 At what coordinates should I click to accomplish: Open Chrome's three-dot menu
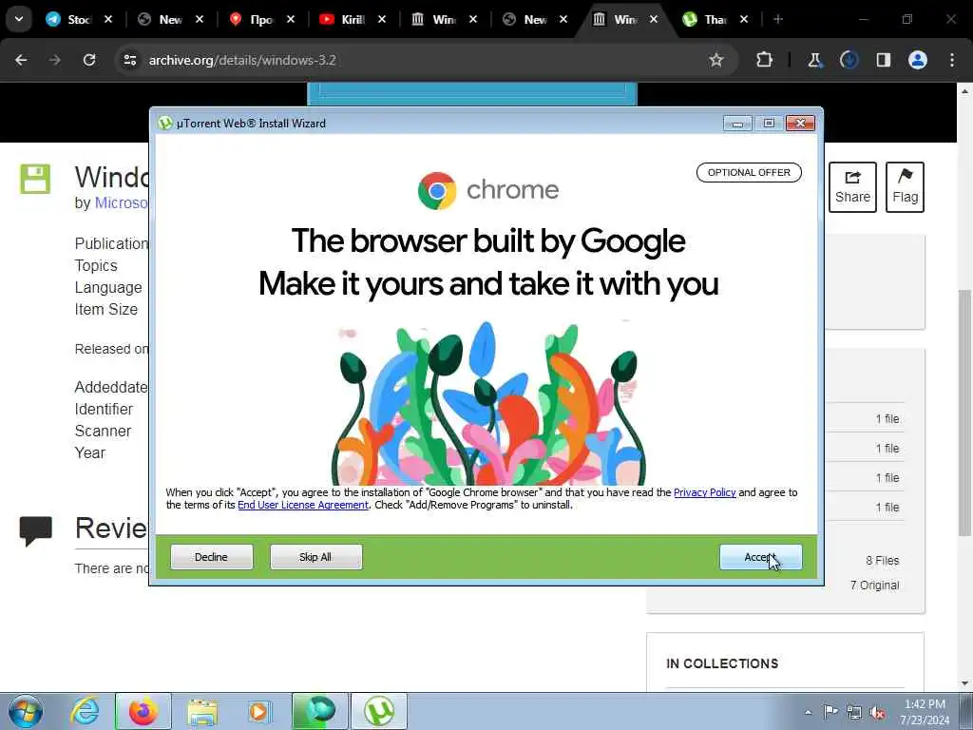952,60
